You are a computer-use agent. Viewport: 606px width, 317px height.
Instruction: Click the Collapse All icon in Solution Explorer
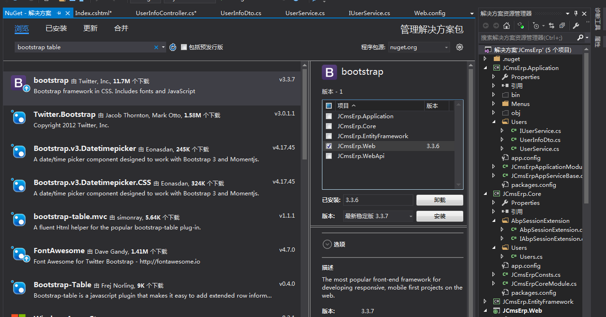point(562,26)
